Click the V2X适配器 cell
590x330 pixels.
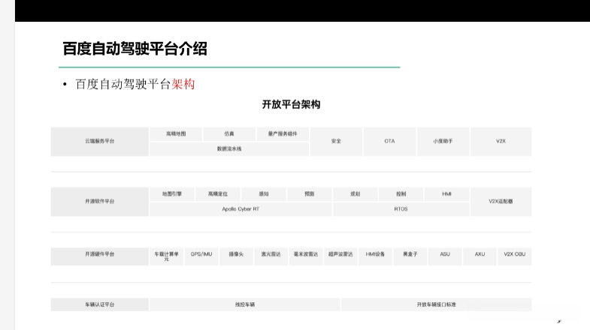pyautogui.click(x=501, y=202)
